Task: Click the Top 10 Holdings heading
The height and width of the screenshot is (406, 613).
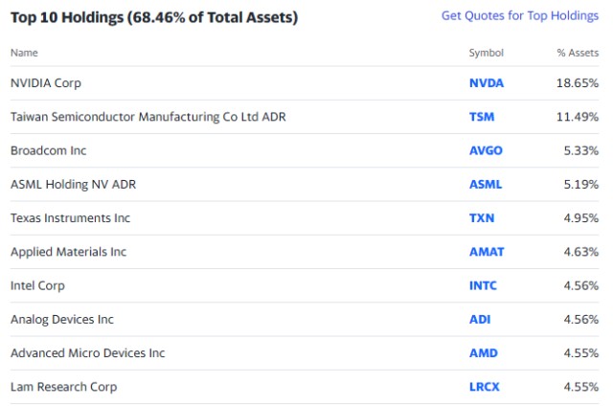Action: (x=153, y=17)
